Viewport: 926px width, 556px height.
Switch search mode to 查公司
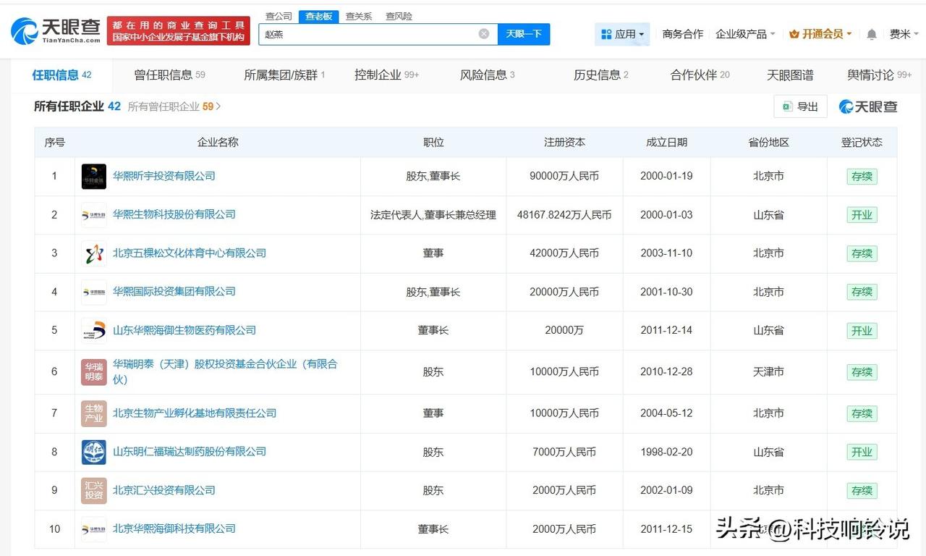coord(279,16)
